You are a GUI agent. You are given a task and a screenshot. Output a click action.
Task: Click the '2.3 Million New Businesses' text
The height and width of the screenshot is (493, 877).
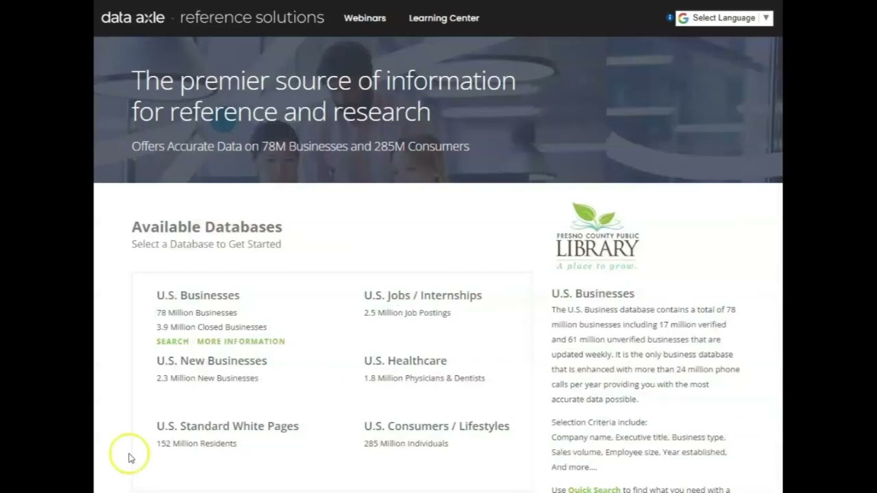click(208, 378)
